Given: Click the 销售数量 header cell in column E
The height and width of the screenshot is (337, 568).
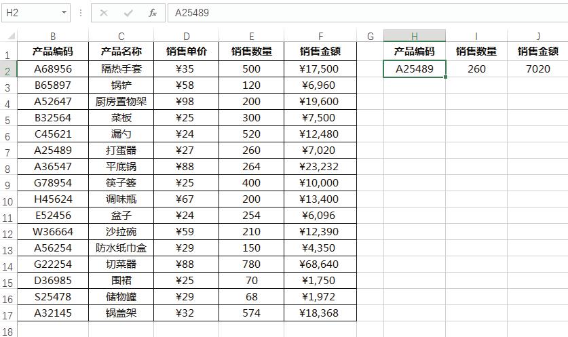Looking at the screenshot, I should (251, 52).
